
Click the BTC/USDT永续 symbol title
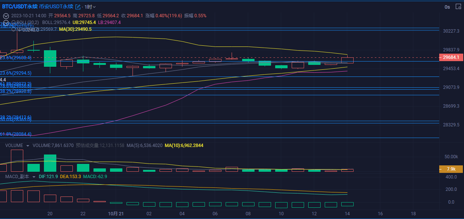click(21, 6)
